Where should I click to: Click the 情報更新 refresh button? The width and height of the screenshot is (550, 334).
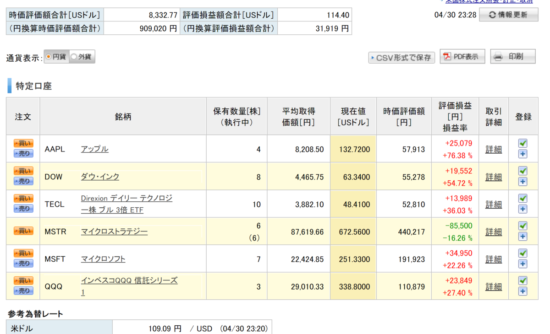pos(508,15)
